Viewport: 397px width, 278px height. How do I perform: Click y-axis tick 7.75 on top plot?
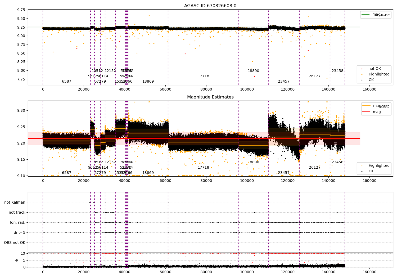[x=21, y=79]
